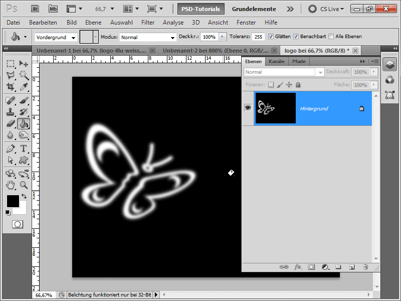This screenshot has height=301, width=401.
Task: Click the add layer style fx icon
Action: (298, 267)
